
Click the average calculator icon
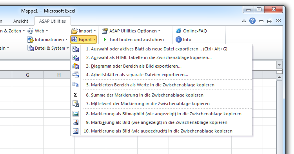pos(76,104)
